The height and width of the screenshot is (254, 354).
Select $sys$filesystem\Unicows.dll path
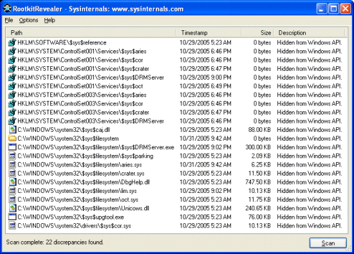click(83, 208)
